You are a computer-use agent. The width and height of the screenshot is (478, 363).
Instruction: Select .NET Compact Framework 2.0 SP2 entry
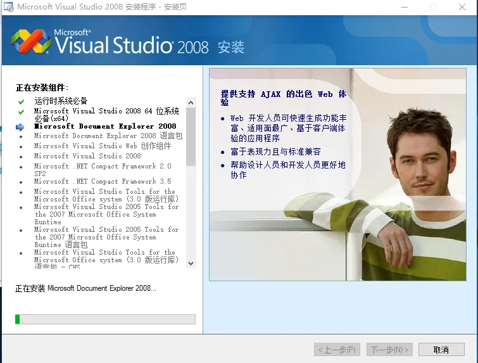[103, 170]
